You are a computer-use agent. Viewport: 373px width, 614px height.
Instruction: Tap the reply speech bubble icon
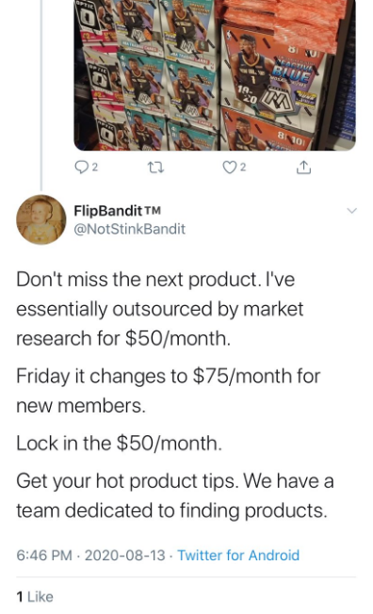(x=81, y=168)
